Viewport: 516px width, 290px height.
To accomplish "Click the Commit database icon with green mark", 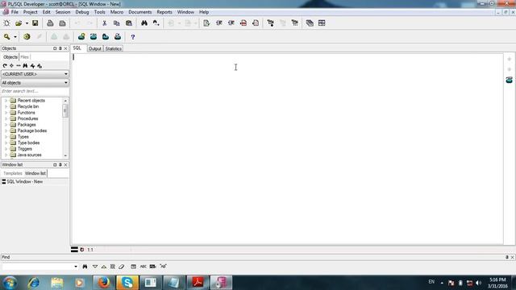I will (x=81, y=37).
